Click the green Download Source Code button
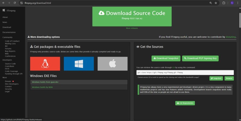 pos(132,17)
